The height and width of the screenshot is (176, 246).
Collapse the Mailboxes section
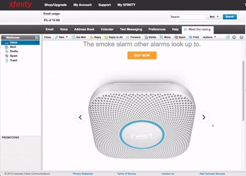coord(3,38)
